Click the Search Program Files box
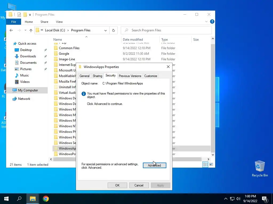 point(166,30)
